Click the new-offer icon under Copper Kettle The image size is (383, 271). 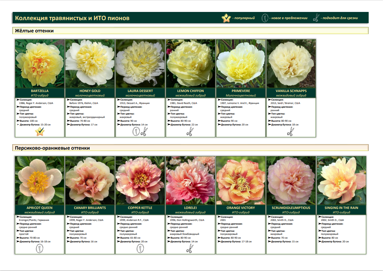(x=140, y=249)
